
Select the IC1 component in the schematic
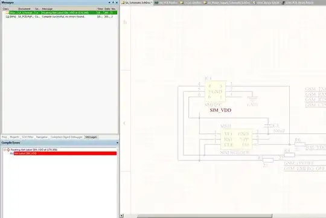click(x=215, y=92)
